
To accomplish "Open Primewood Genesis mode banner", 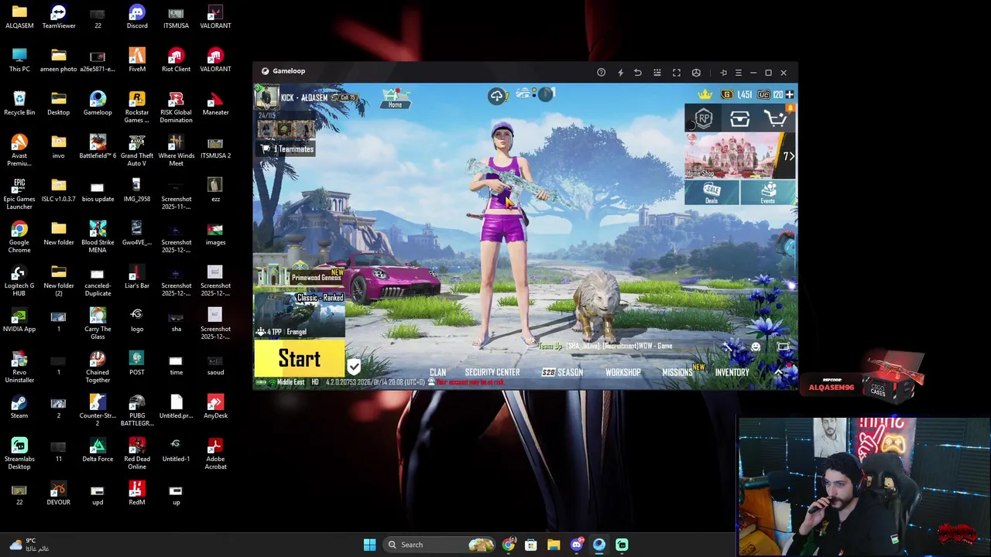I will tap(300, 275).
